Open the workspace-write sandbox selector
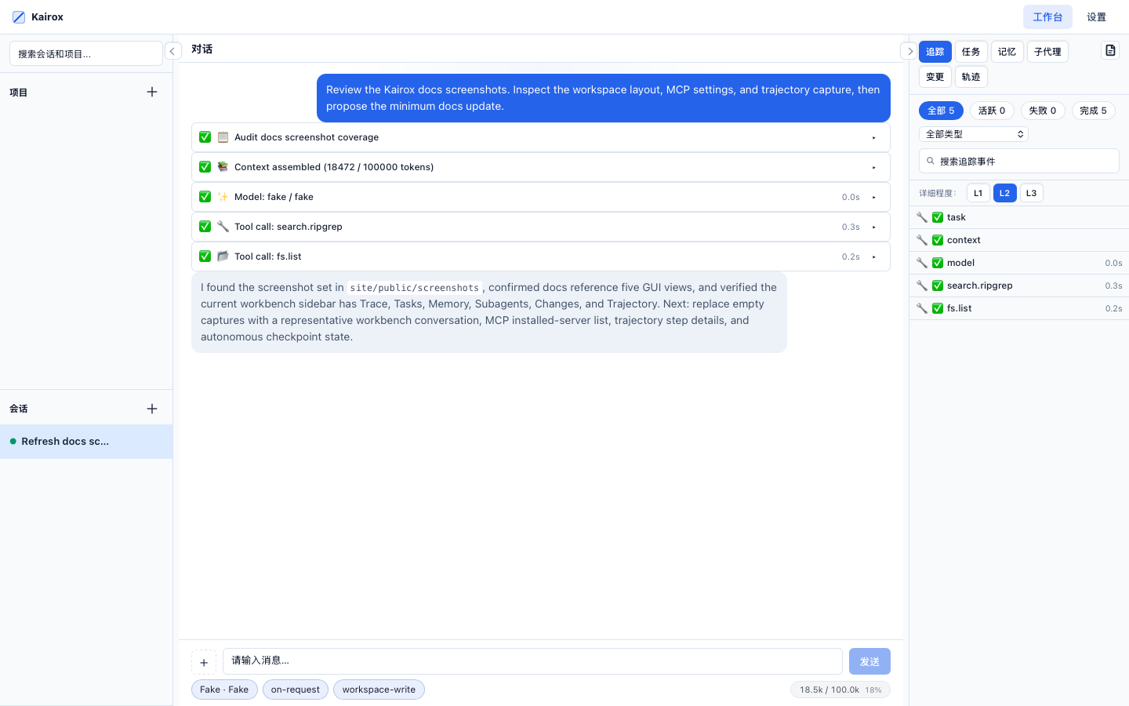The height and width of the screenshot is (706, 1129). (x=379, y=690)
